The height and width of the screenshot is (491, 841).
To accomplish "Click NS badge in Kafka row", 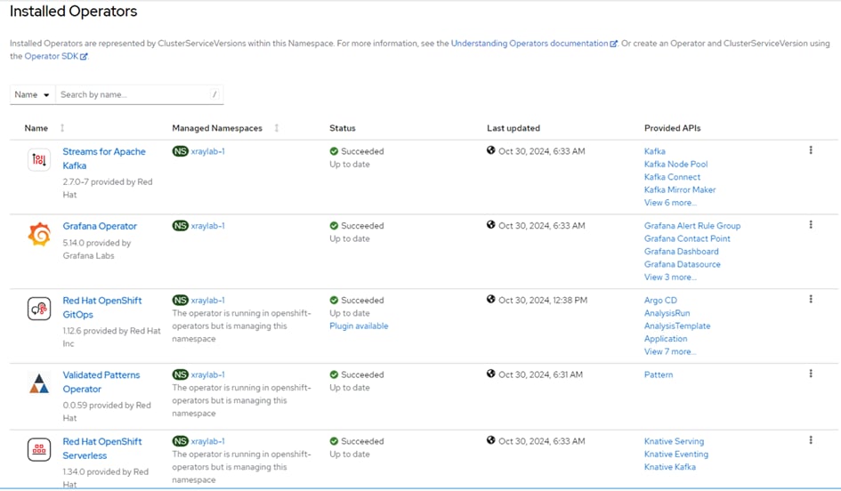I will pos(180,151).
